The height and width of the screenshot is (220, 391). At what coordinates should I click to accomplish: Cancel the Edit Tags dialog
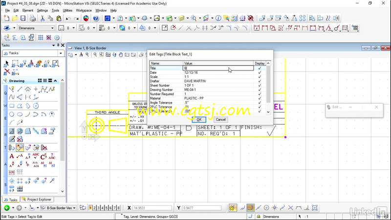221,119
